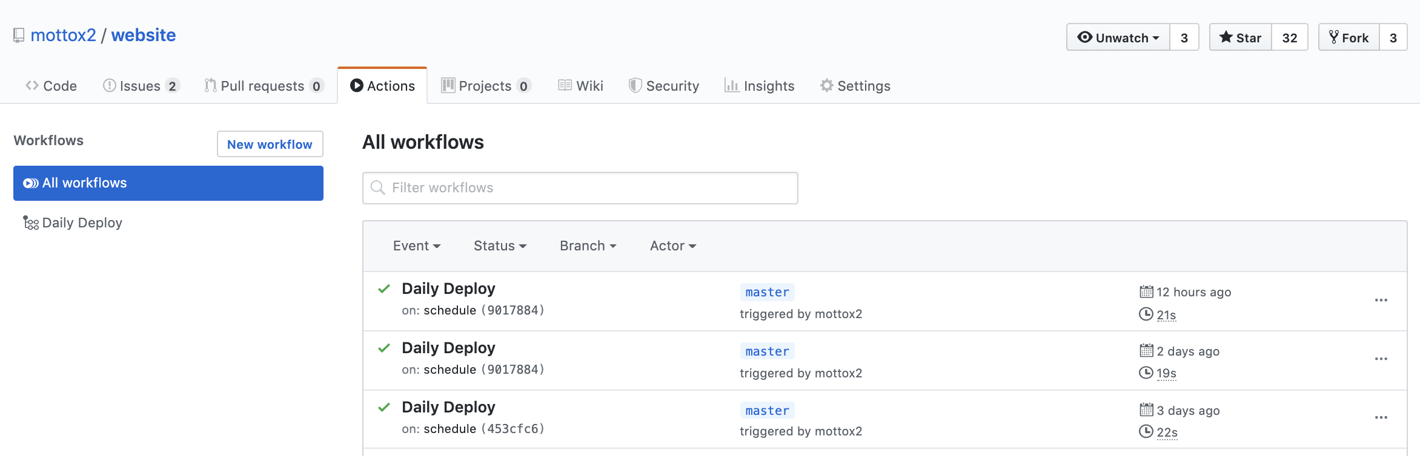Viewport: 1420px width, 456px height.
Task: Click the clock icon beside 21s
Action: (x=1146, y=314)
